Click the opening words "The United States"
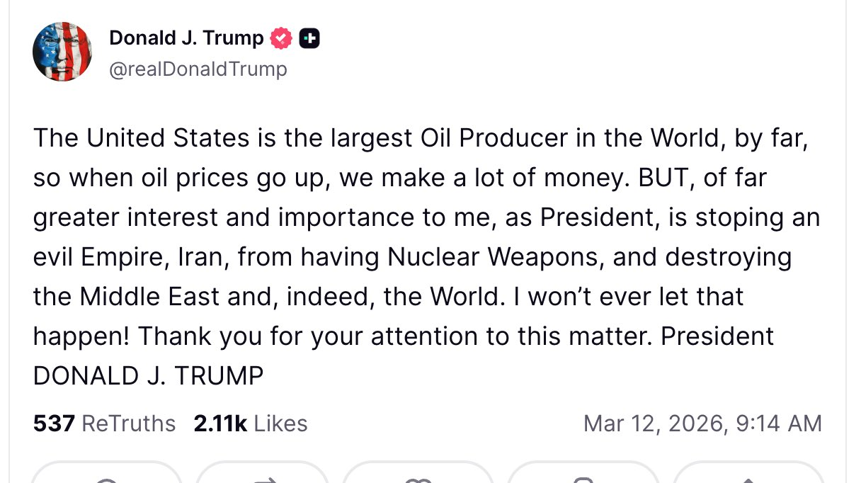This screenshot has height=483, width=861. click(141, 138)
